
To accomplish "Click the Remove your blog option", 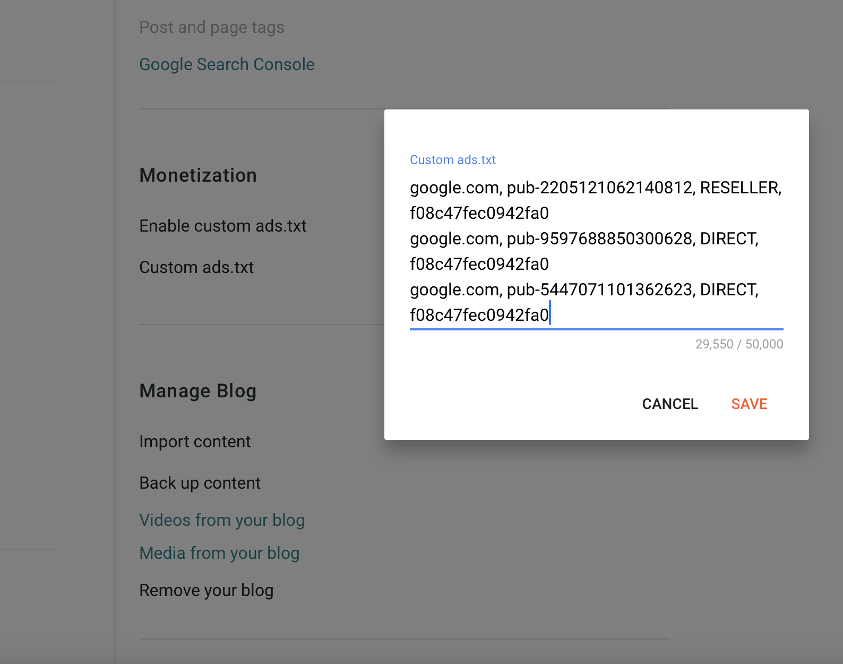I will coord(206,590).
